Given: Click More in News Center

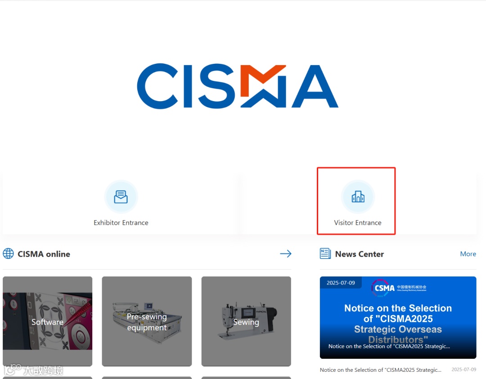Looking at the screenshot, I should [x=468, y=254].
